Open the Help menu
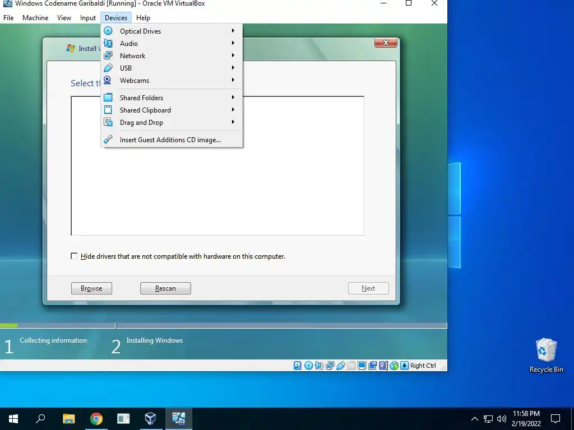Viewport: 574px width, 430px height. 143,17
